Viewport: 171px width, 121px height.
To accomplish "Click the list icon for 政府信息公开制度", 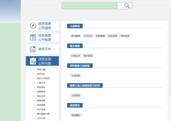I will pos(33,37).
